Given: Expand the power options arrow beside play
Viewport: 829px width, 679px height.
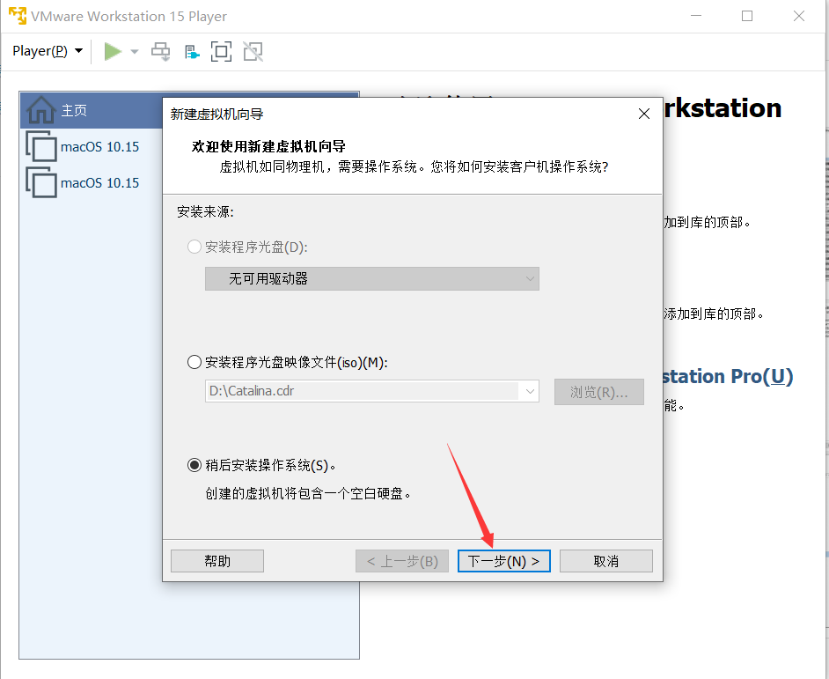Looking at the screenshot, I should coord(135,51).
